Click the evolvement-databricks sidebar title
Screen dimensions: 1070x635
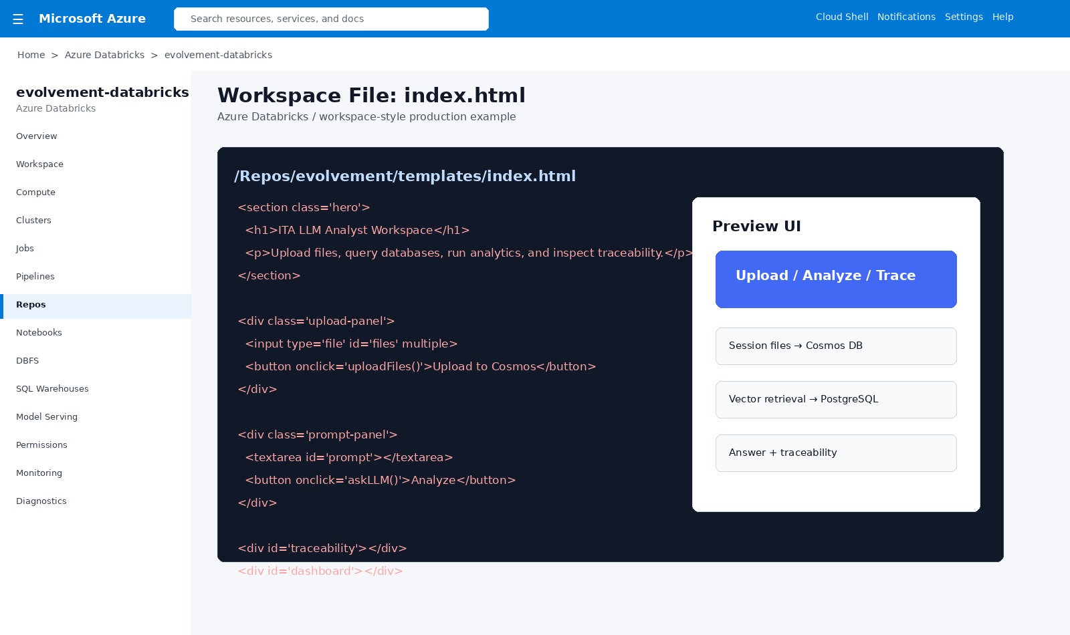[x=102, y=92]
